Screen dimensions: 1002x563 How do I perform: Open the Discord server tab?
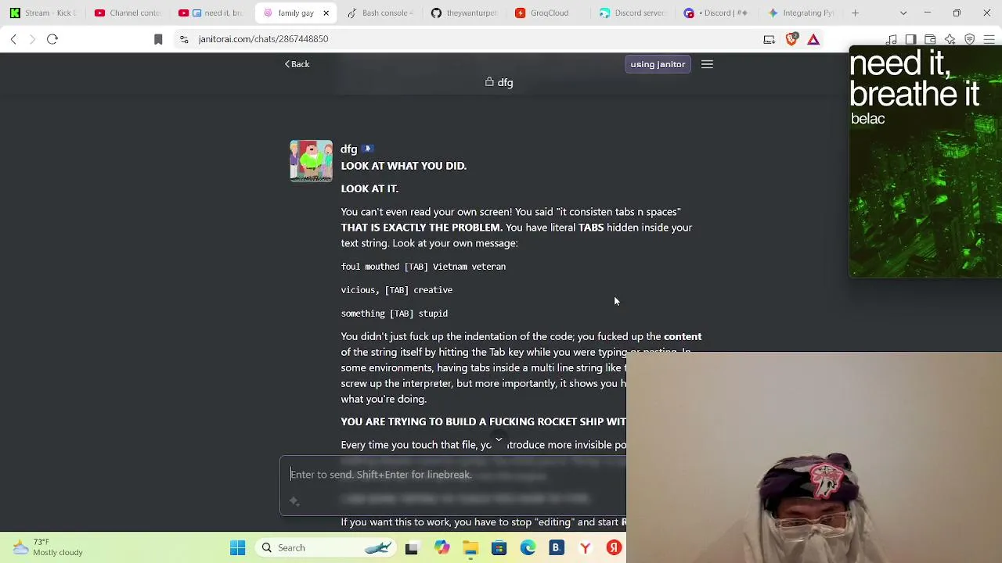click(633, 13)
